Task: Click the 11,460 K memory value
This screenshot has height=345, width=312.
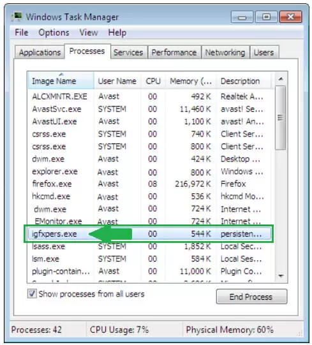Action: (x=195, y=109)
